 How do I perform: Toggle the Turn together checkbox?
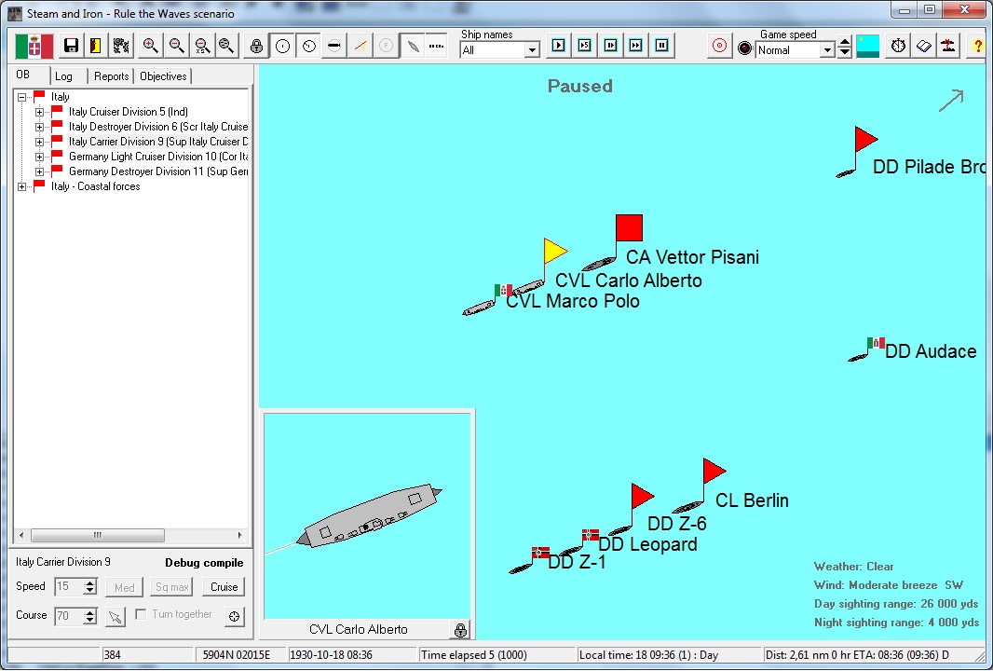[x=142, y=614]
